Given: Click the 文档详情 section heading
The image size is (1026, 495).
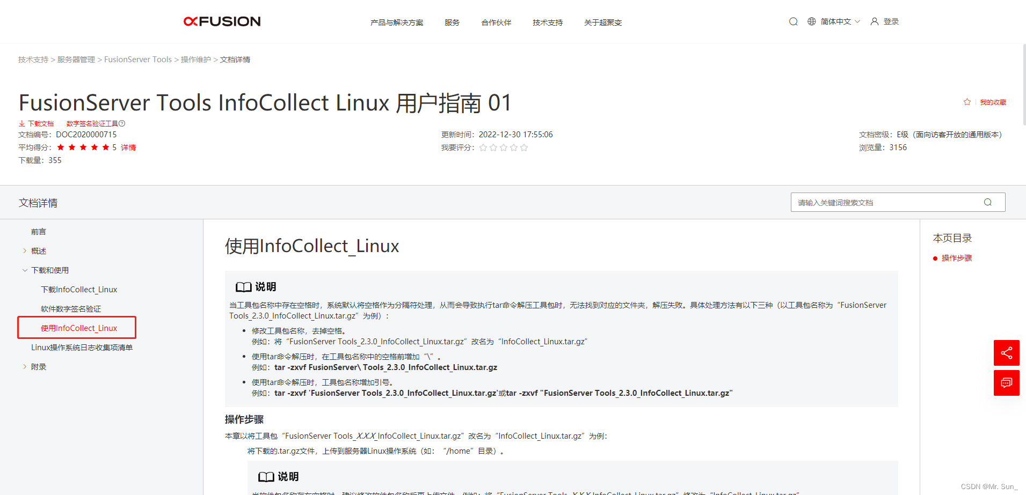Looking at the screenshot, I should tap(38, 203).
